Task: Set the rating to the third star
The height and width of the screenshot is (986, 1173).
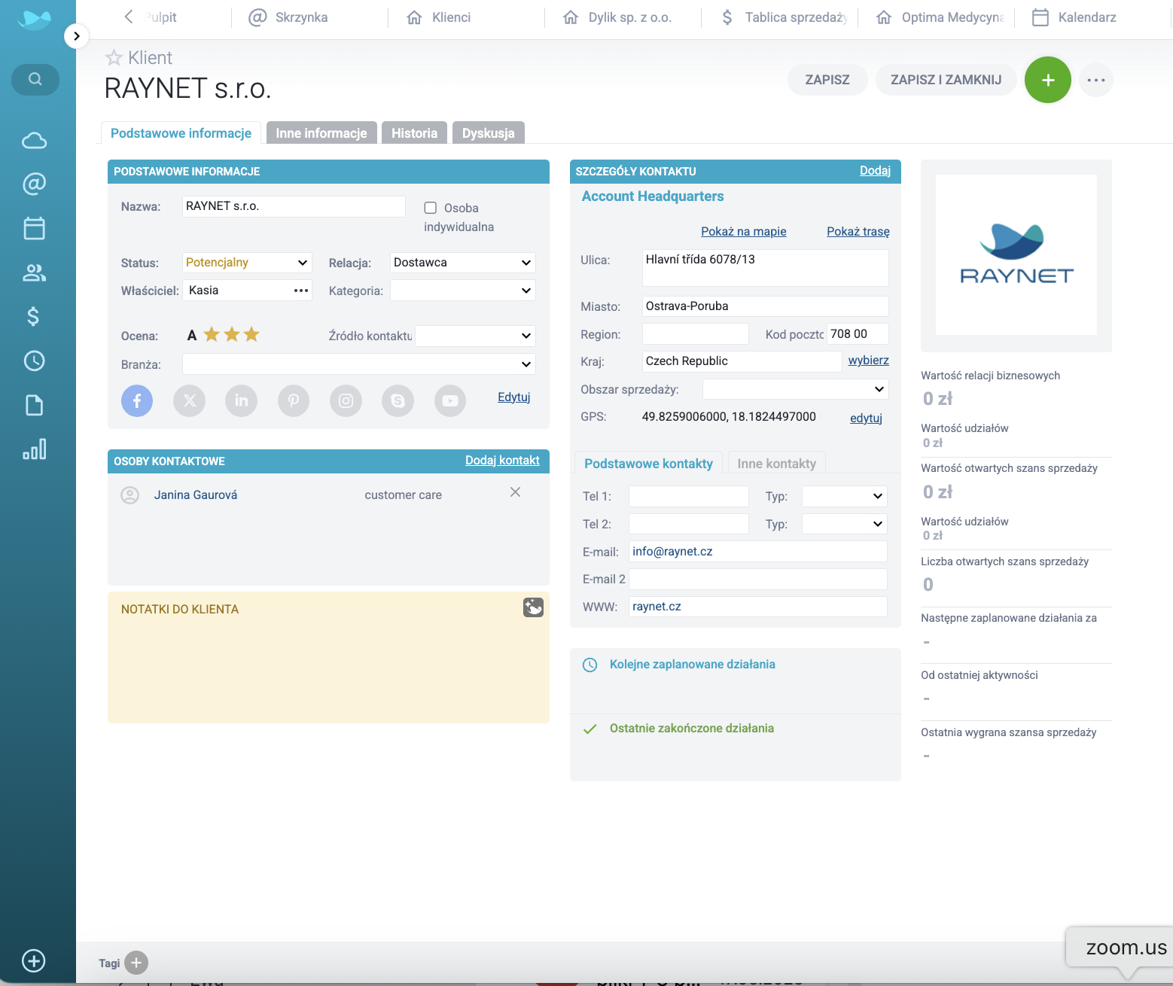Action: (251, 334)
